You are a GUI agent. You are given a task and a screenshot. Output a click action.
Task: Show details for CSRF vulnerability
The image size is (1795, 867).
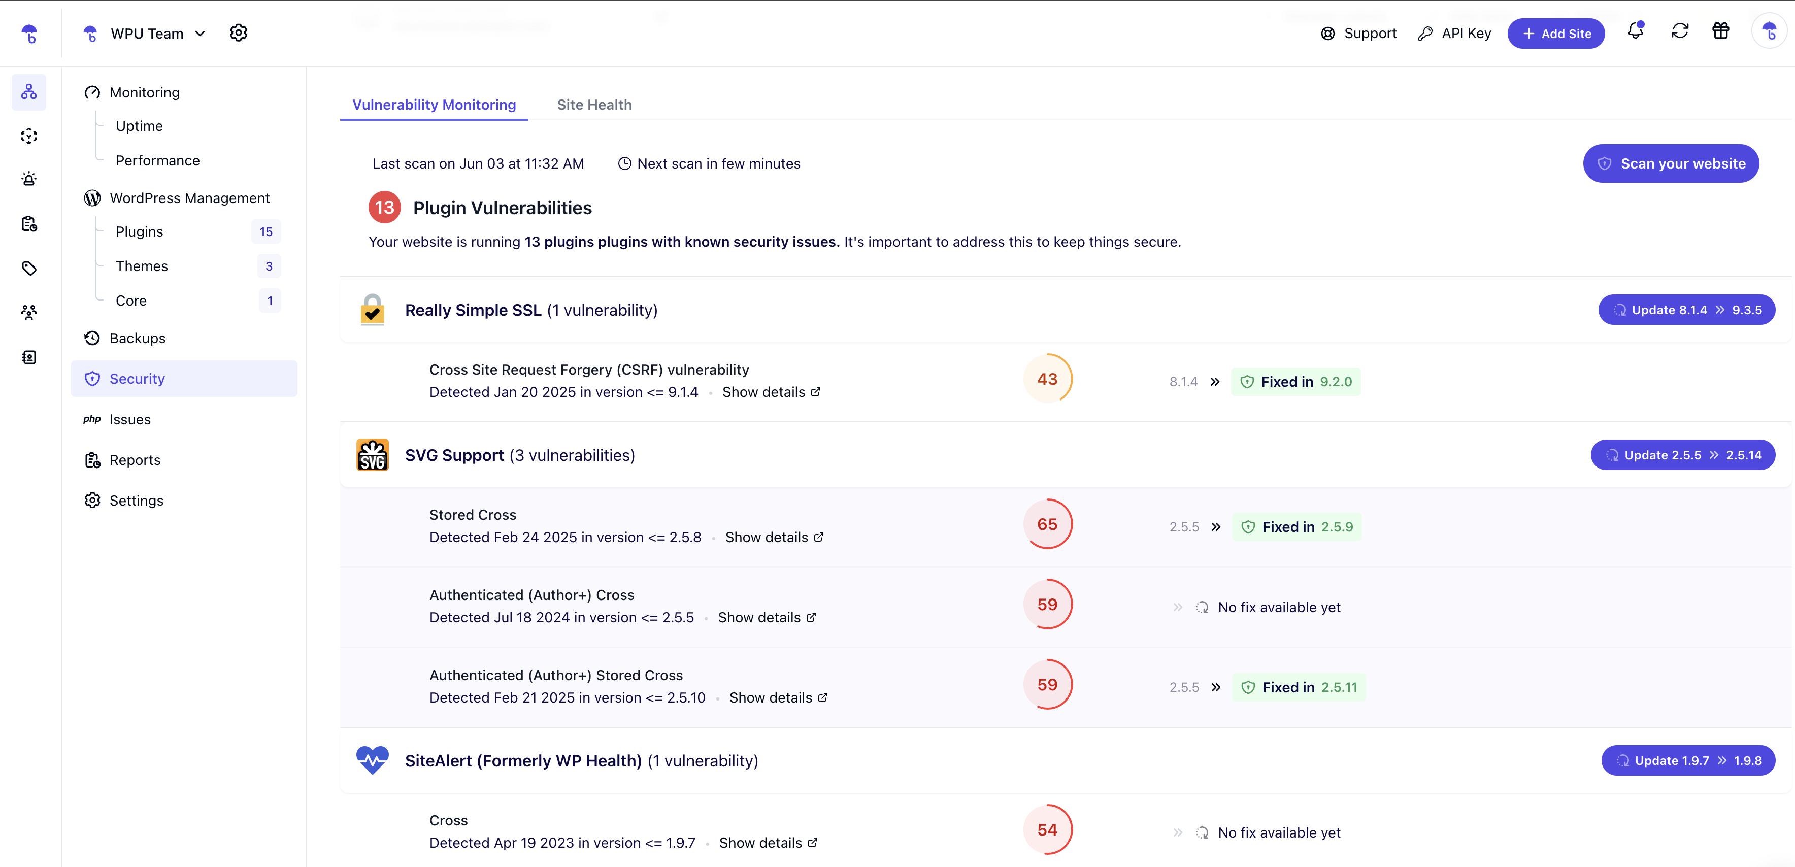click(x=772, y=392)
